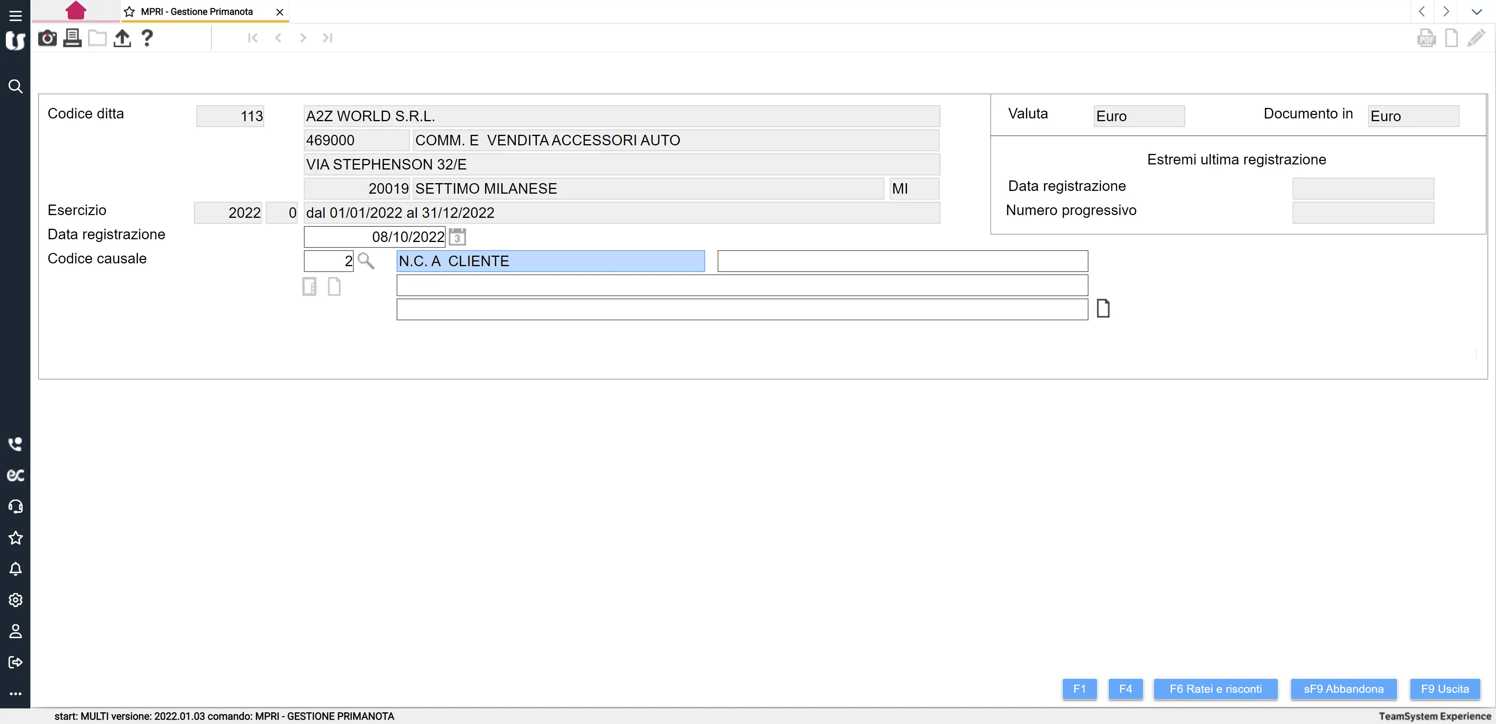The image size is (1496, 724).
Task: Open the question mark help icon
Action: [147, 38]
